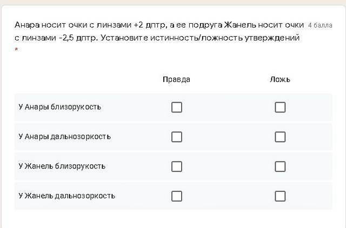Select Правда for У Жанель дальнозоркость
The image size is (346, 228).
177,196
